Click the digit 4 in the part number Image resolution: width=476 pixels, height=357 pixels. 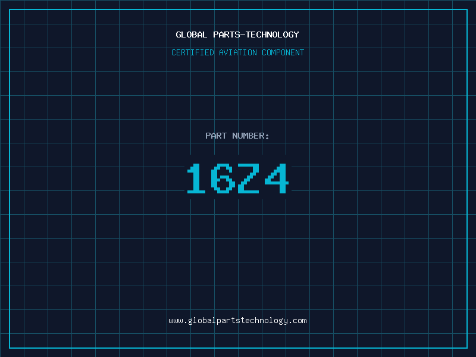(x=277, y=178)
